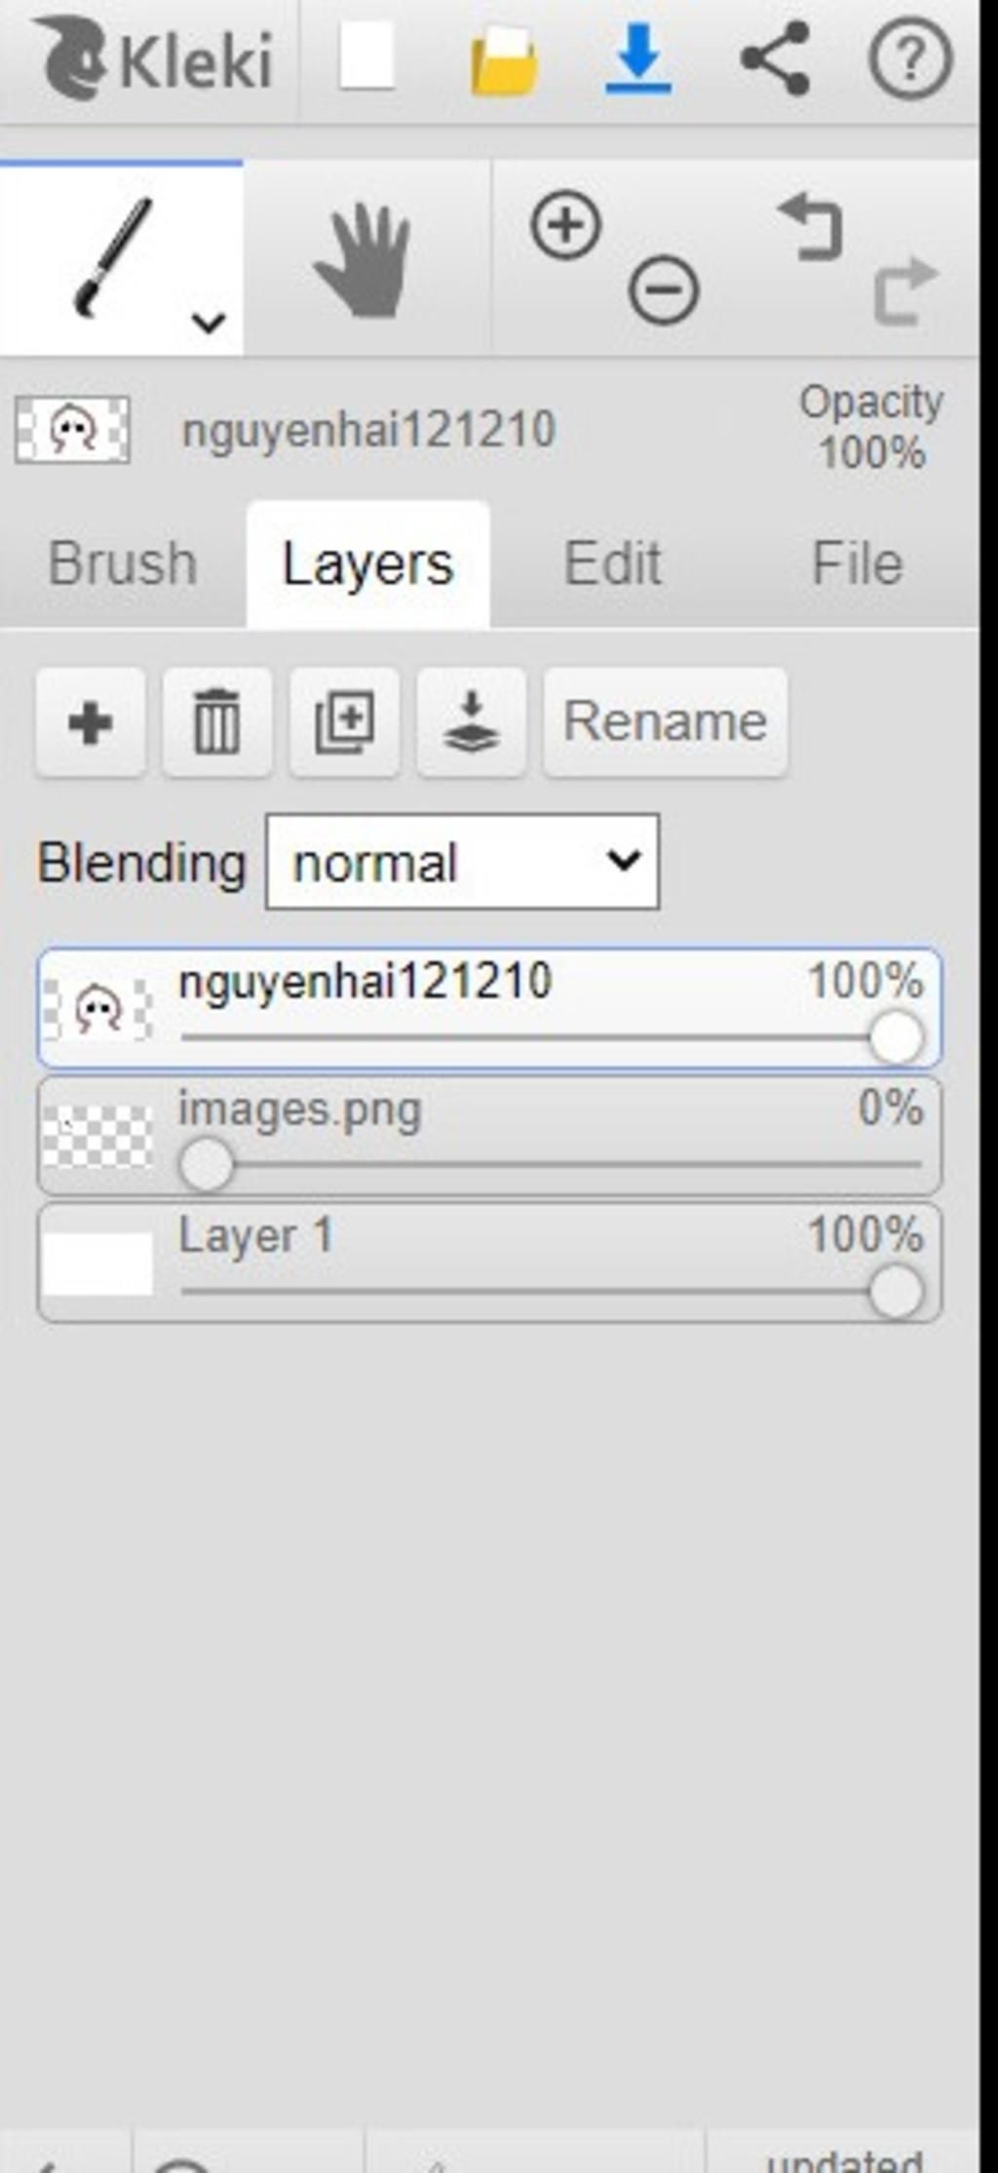The width and height of the screenshot is (998, 2173).
Task: Duplicate the current layer
Action: 344,722
